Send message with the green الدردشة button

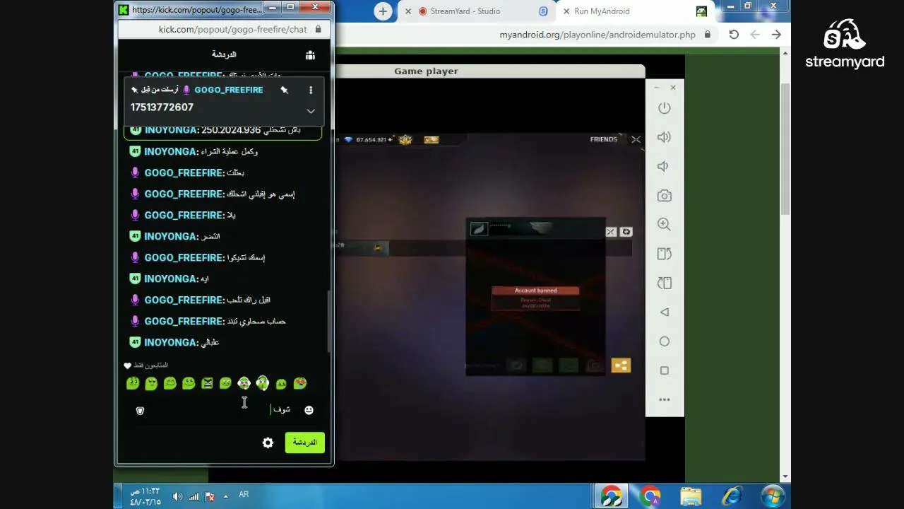point(305,443)
